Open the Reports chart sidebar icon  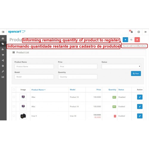click(x=3, y=77)
